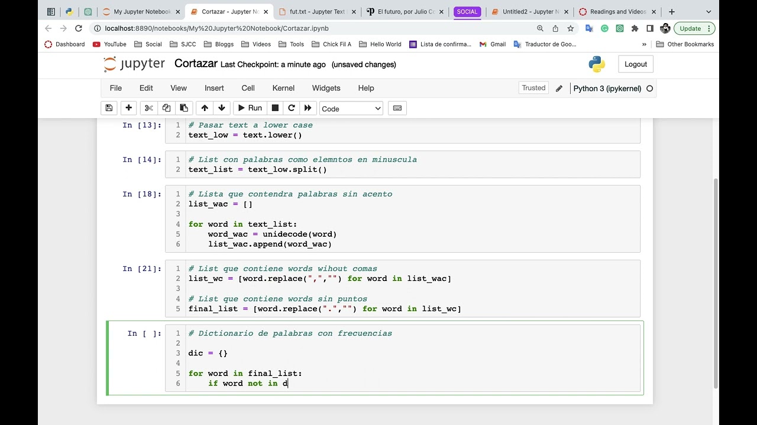Restart kernel and run all cells
The height and width of the screenshot is (425, 757).
click(x=308, y=108)
